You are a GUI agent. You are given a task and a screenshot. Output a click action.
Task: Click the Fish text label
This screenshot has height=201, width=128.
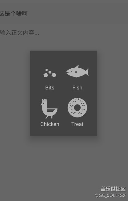point(78,88)
